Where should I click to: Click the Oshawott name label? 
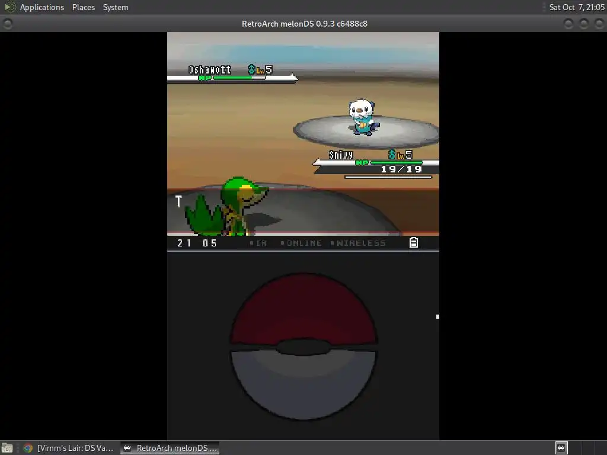tap(209, 70)
